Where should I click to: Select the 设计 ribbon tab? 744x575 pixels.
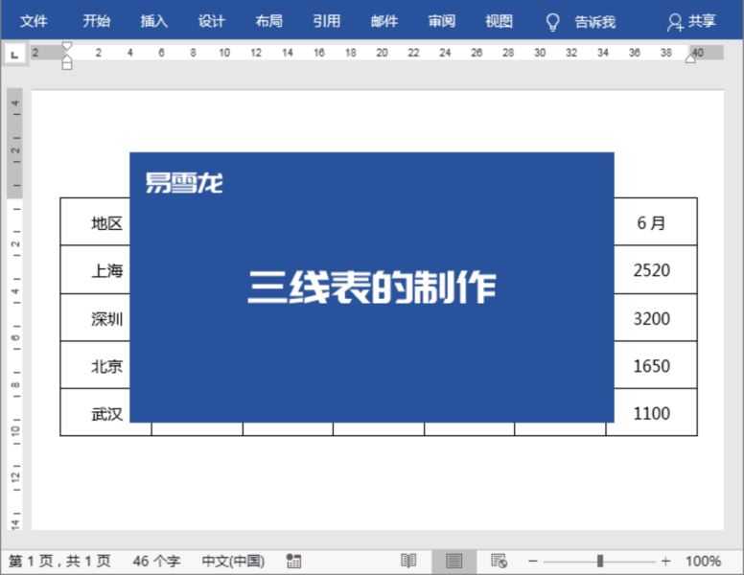pos(212,21)
